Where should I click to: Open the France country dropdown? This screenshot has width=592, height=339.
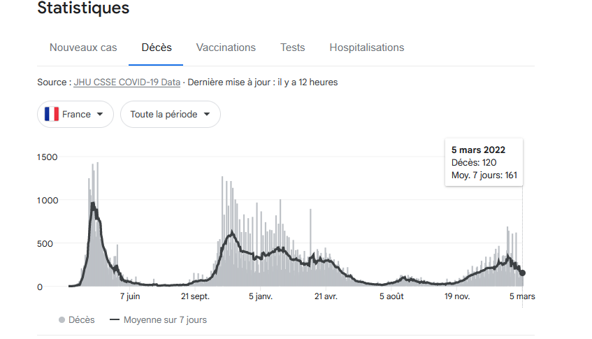75,115
